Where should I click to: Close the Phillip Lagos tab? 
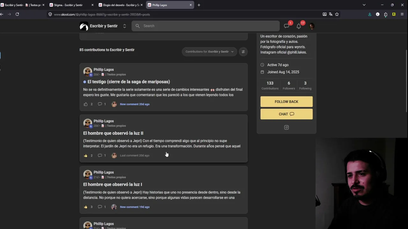click(191, 5)
